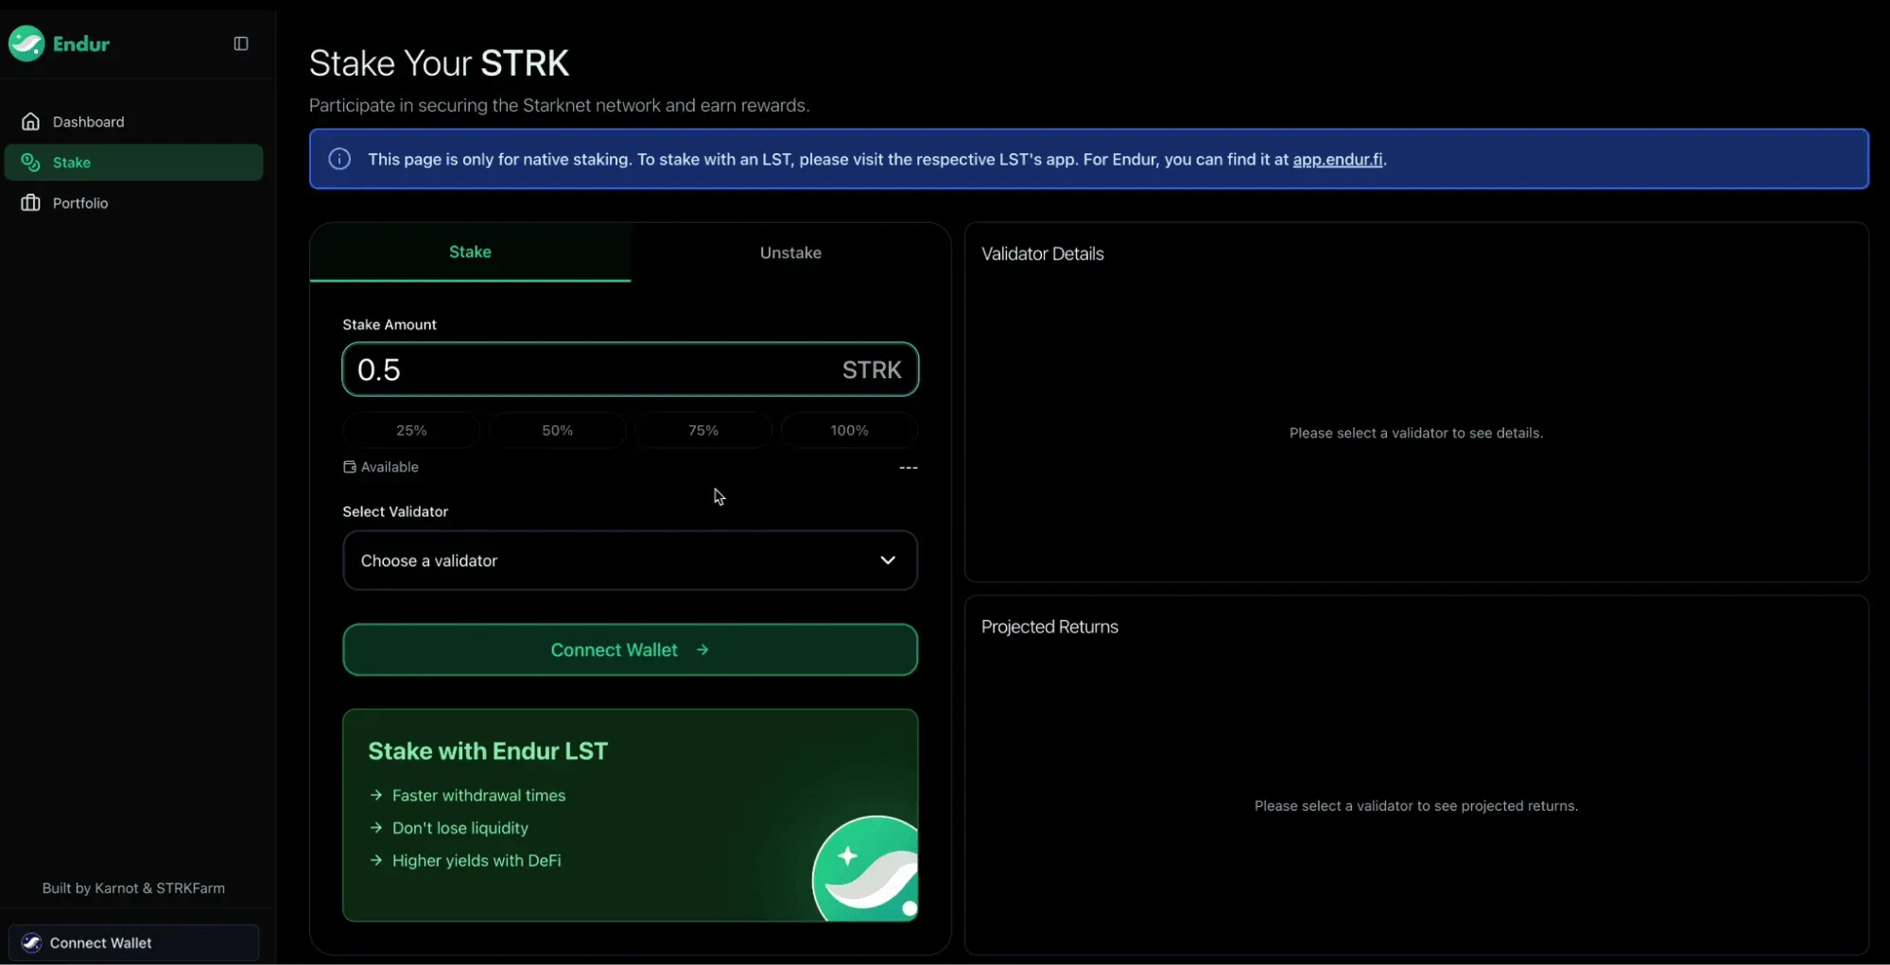
Task: Select the 100% amount preset
Action: [849, 430]
